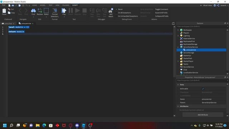Image resolution: width=229 pixels, height=129 pixels.
Task: Click the Cut scissors icon
Action: (9, 9)
